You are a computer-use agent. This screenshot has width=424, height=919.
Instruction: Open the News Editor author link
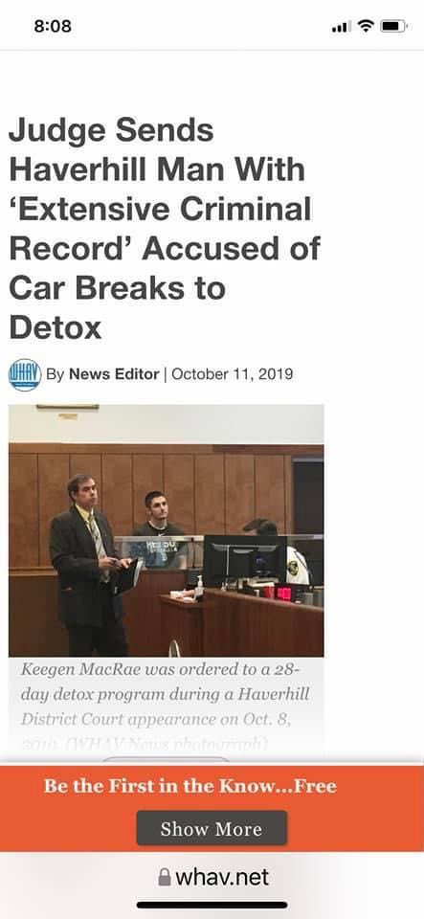click(114, 374)
